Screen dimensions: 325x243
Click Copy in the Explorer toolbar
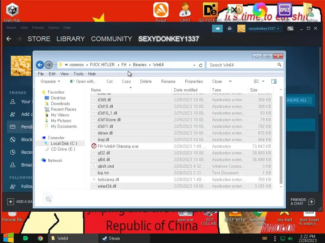(126, 81)
